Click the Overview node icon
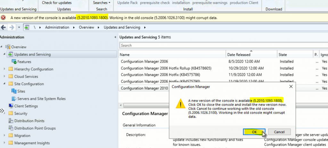Image resolution: width=328 pixels, height=148 pixels. coord(8,47)
